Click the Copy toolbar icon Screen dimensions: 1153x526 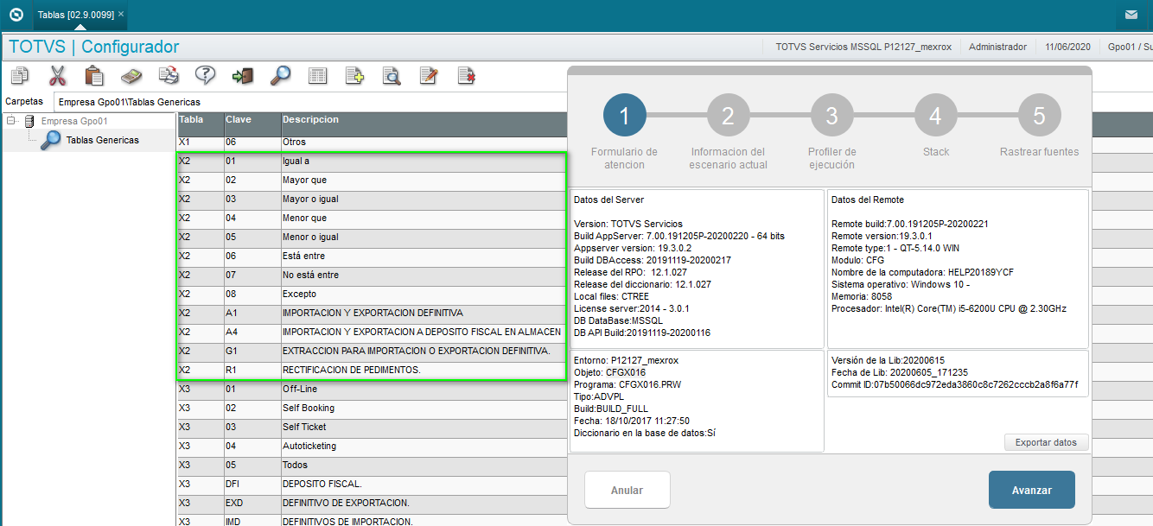click(19, 75)
